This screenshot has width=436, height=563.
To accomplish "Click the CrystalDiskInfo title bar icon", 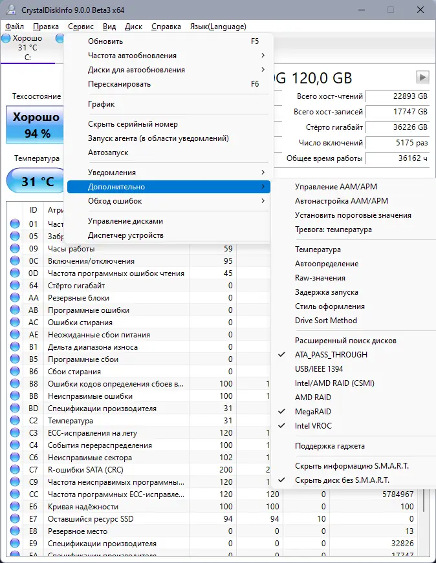I will [x=10, y=10].
